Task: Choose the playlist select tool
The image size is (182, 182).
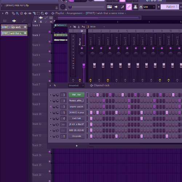Action: (38, 13)
